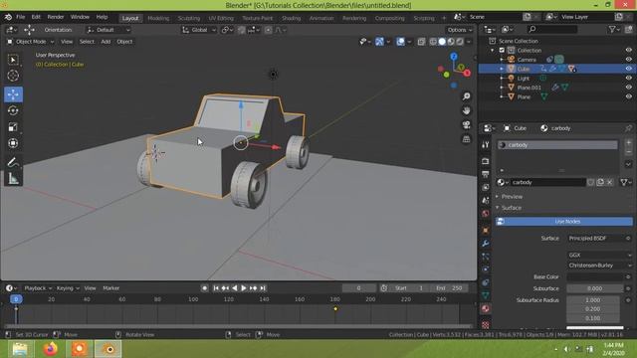
Task: Open the viewport Options dropdown
Action: 460,30
